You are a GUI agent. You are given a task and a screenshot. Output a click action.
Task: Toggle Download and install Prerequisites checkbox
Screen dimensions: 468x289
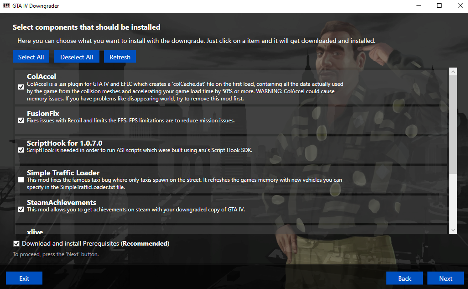tap(16, 244)
